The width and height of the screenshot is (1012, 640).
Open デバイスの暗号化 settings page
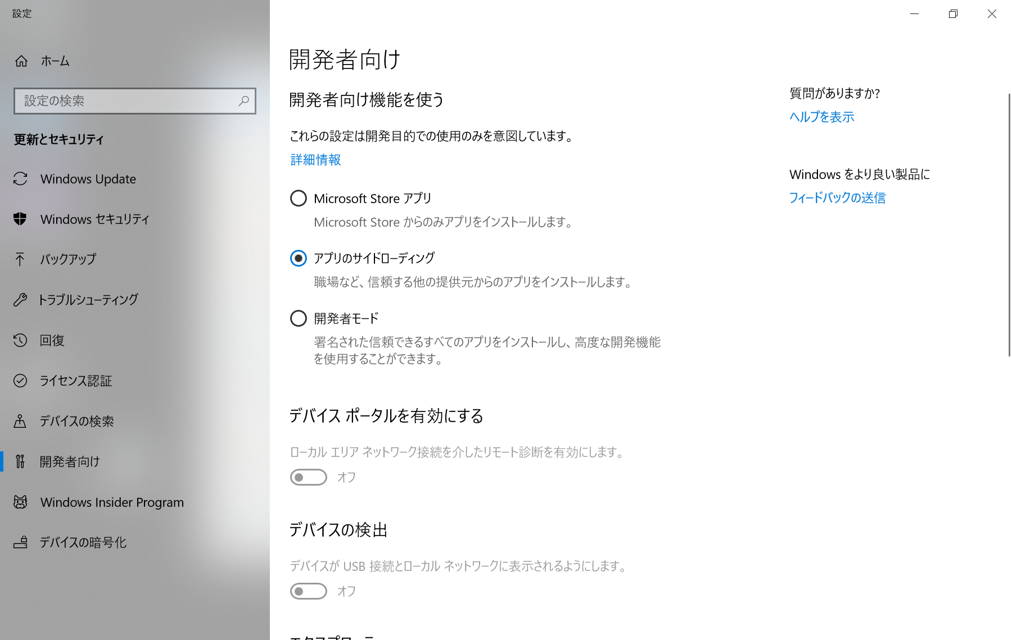point(83,542)
